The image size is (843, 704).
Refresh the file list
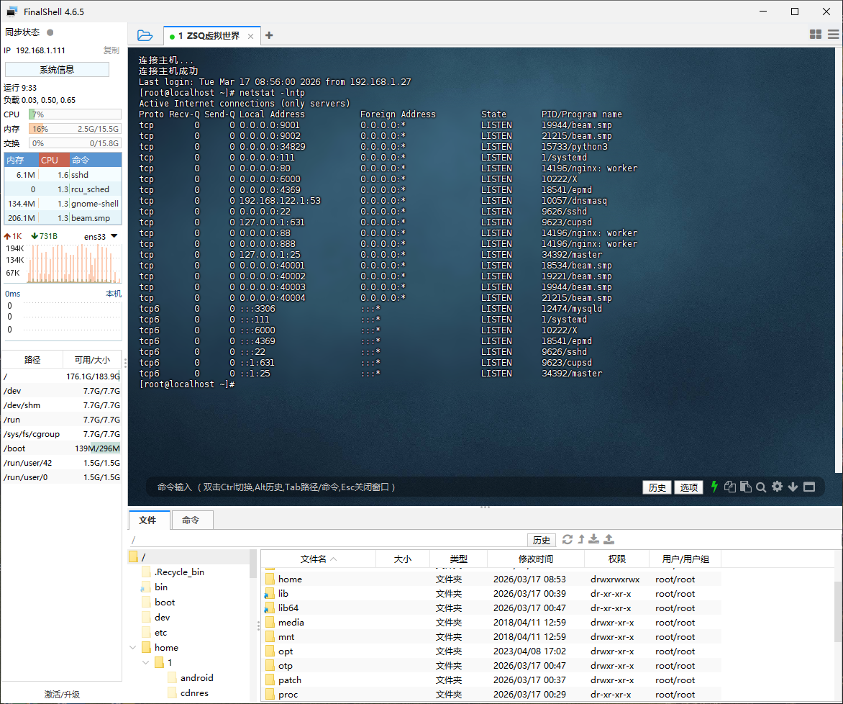568,539
